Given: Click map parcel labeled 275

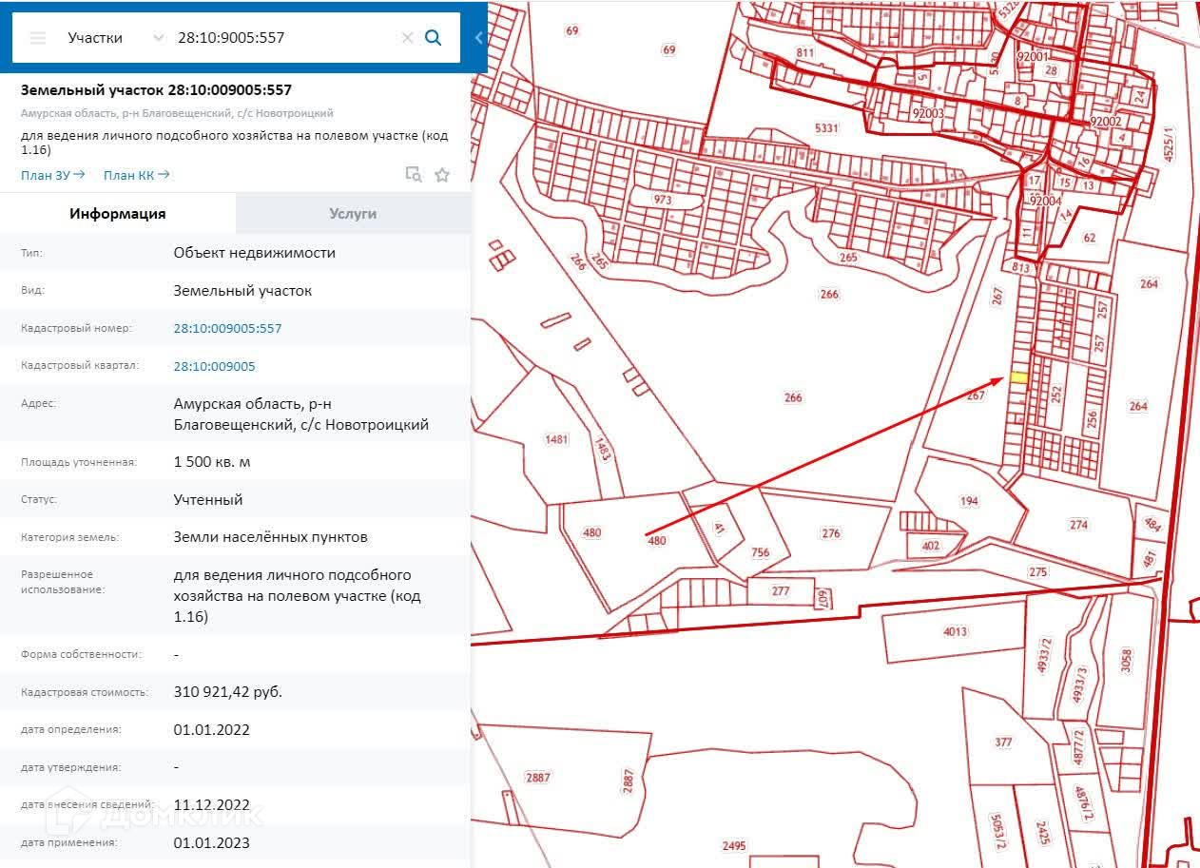Looking at the screenshot, I should [1037, 571].
